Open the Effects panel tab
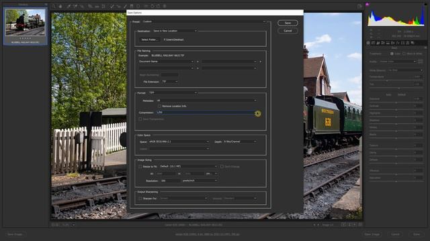 pos(398,43)
